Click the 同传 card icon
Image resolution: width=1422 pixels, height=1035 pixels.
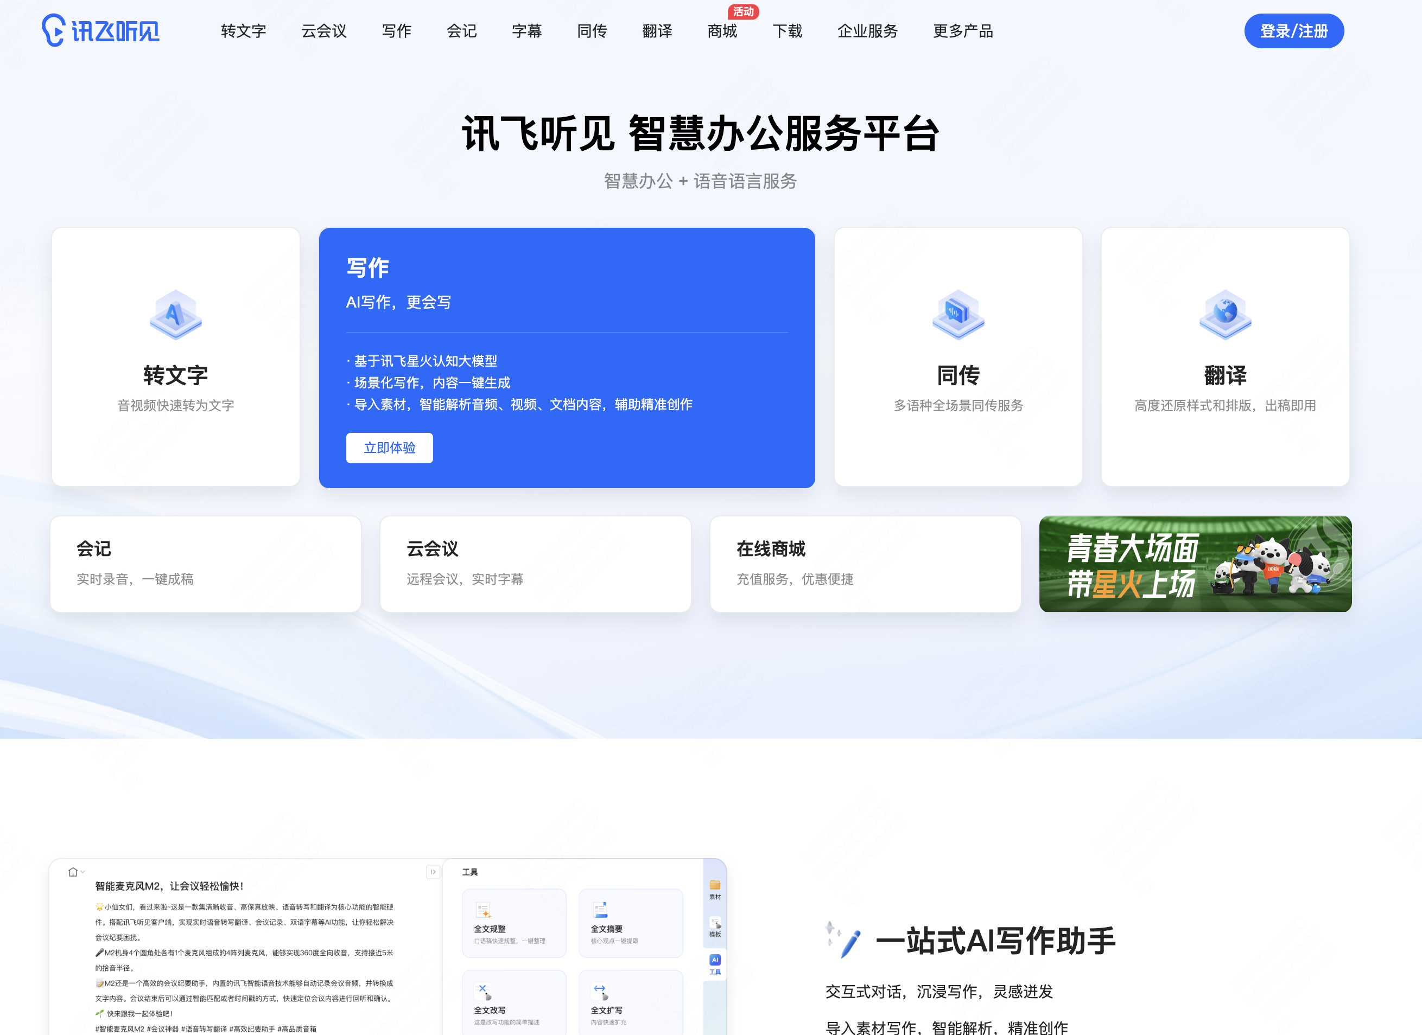coord(958,315)
